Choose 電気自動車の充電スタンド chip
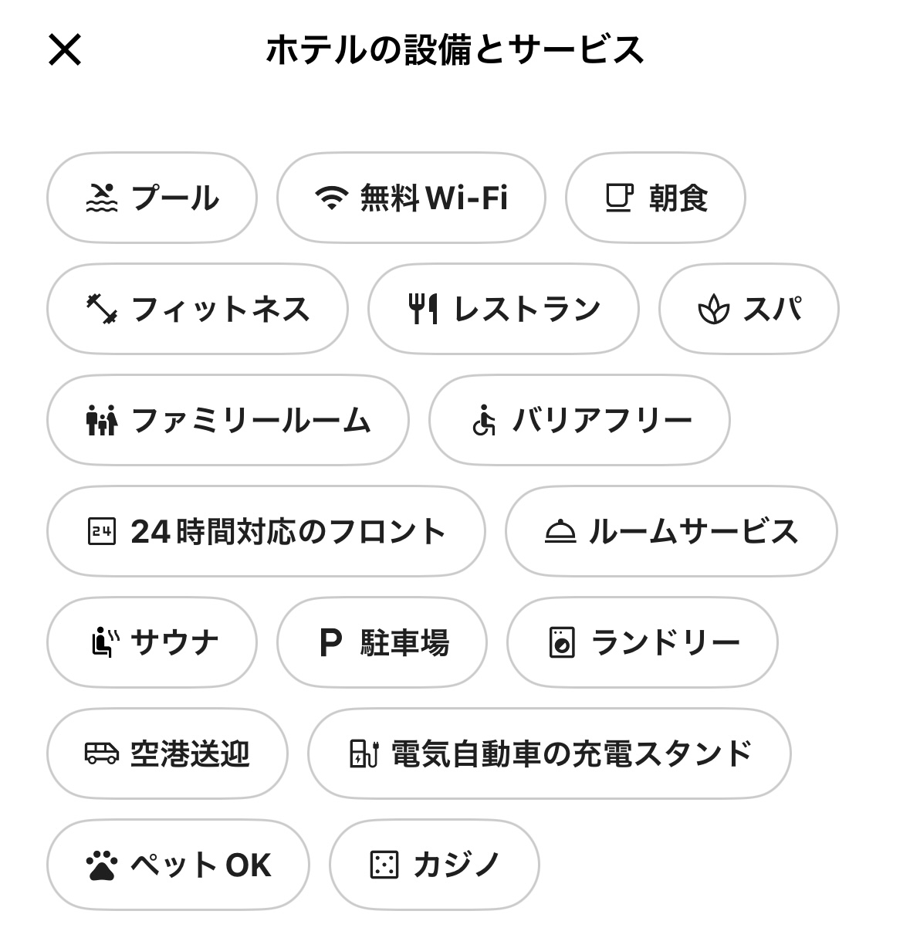Screen dimensions: 910x938 [x=550, y=753]
